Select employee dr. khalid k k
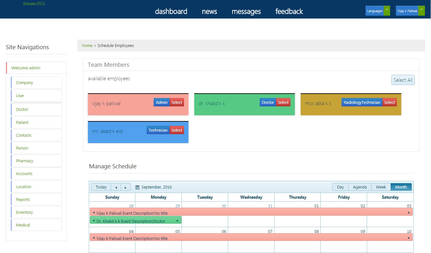431x253 pixels. (283, 103)
